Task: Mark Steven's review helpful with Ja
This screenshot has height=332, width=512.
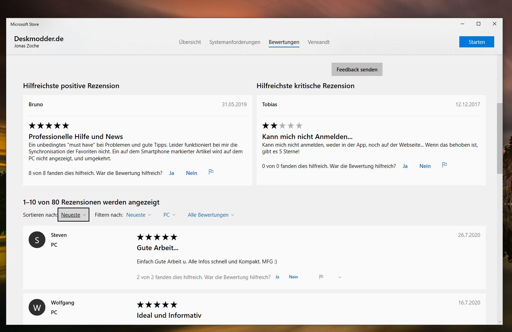Action: 277,277
